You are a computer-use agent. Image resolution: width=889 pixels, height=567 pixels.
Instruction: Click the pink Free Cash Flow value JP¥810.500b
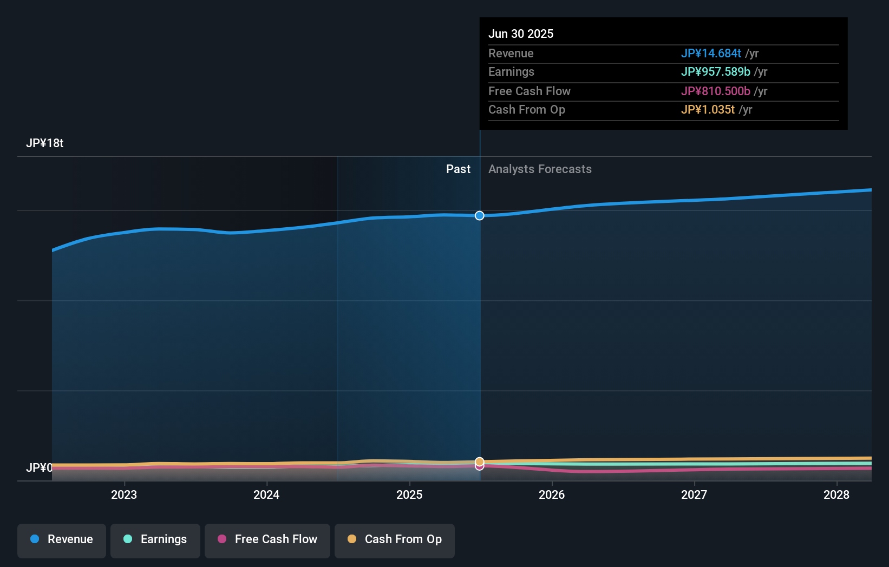point(715,91)
